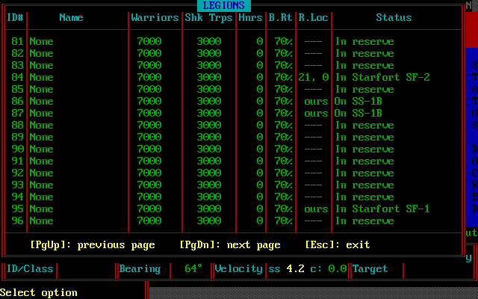Select legion ID 93
478x299 pixels.
tap(234, 185)
